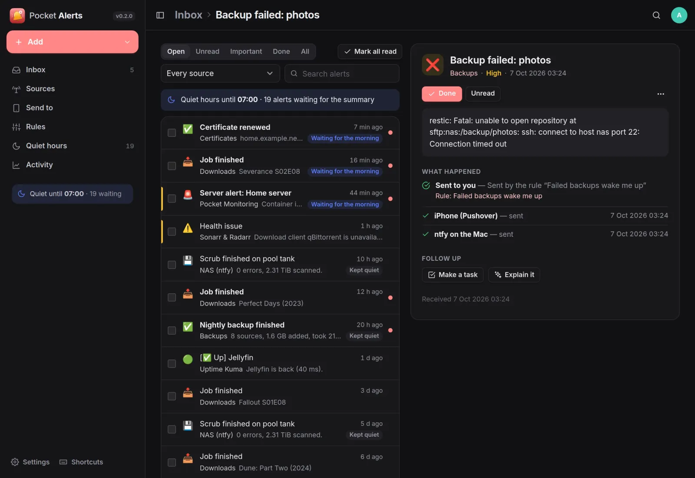Switch to the Important tab

tap(246, 51)
